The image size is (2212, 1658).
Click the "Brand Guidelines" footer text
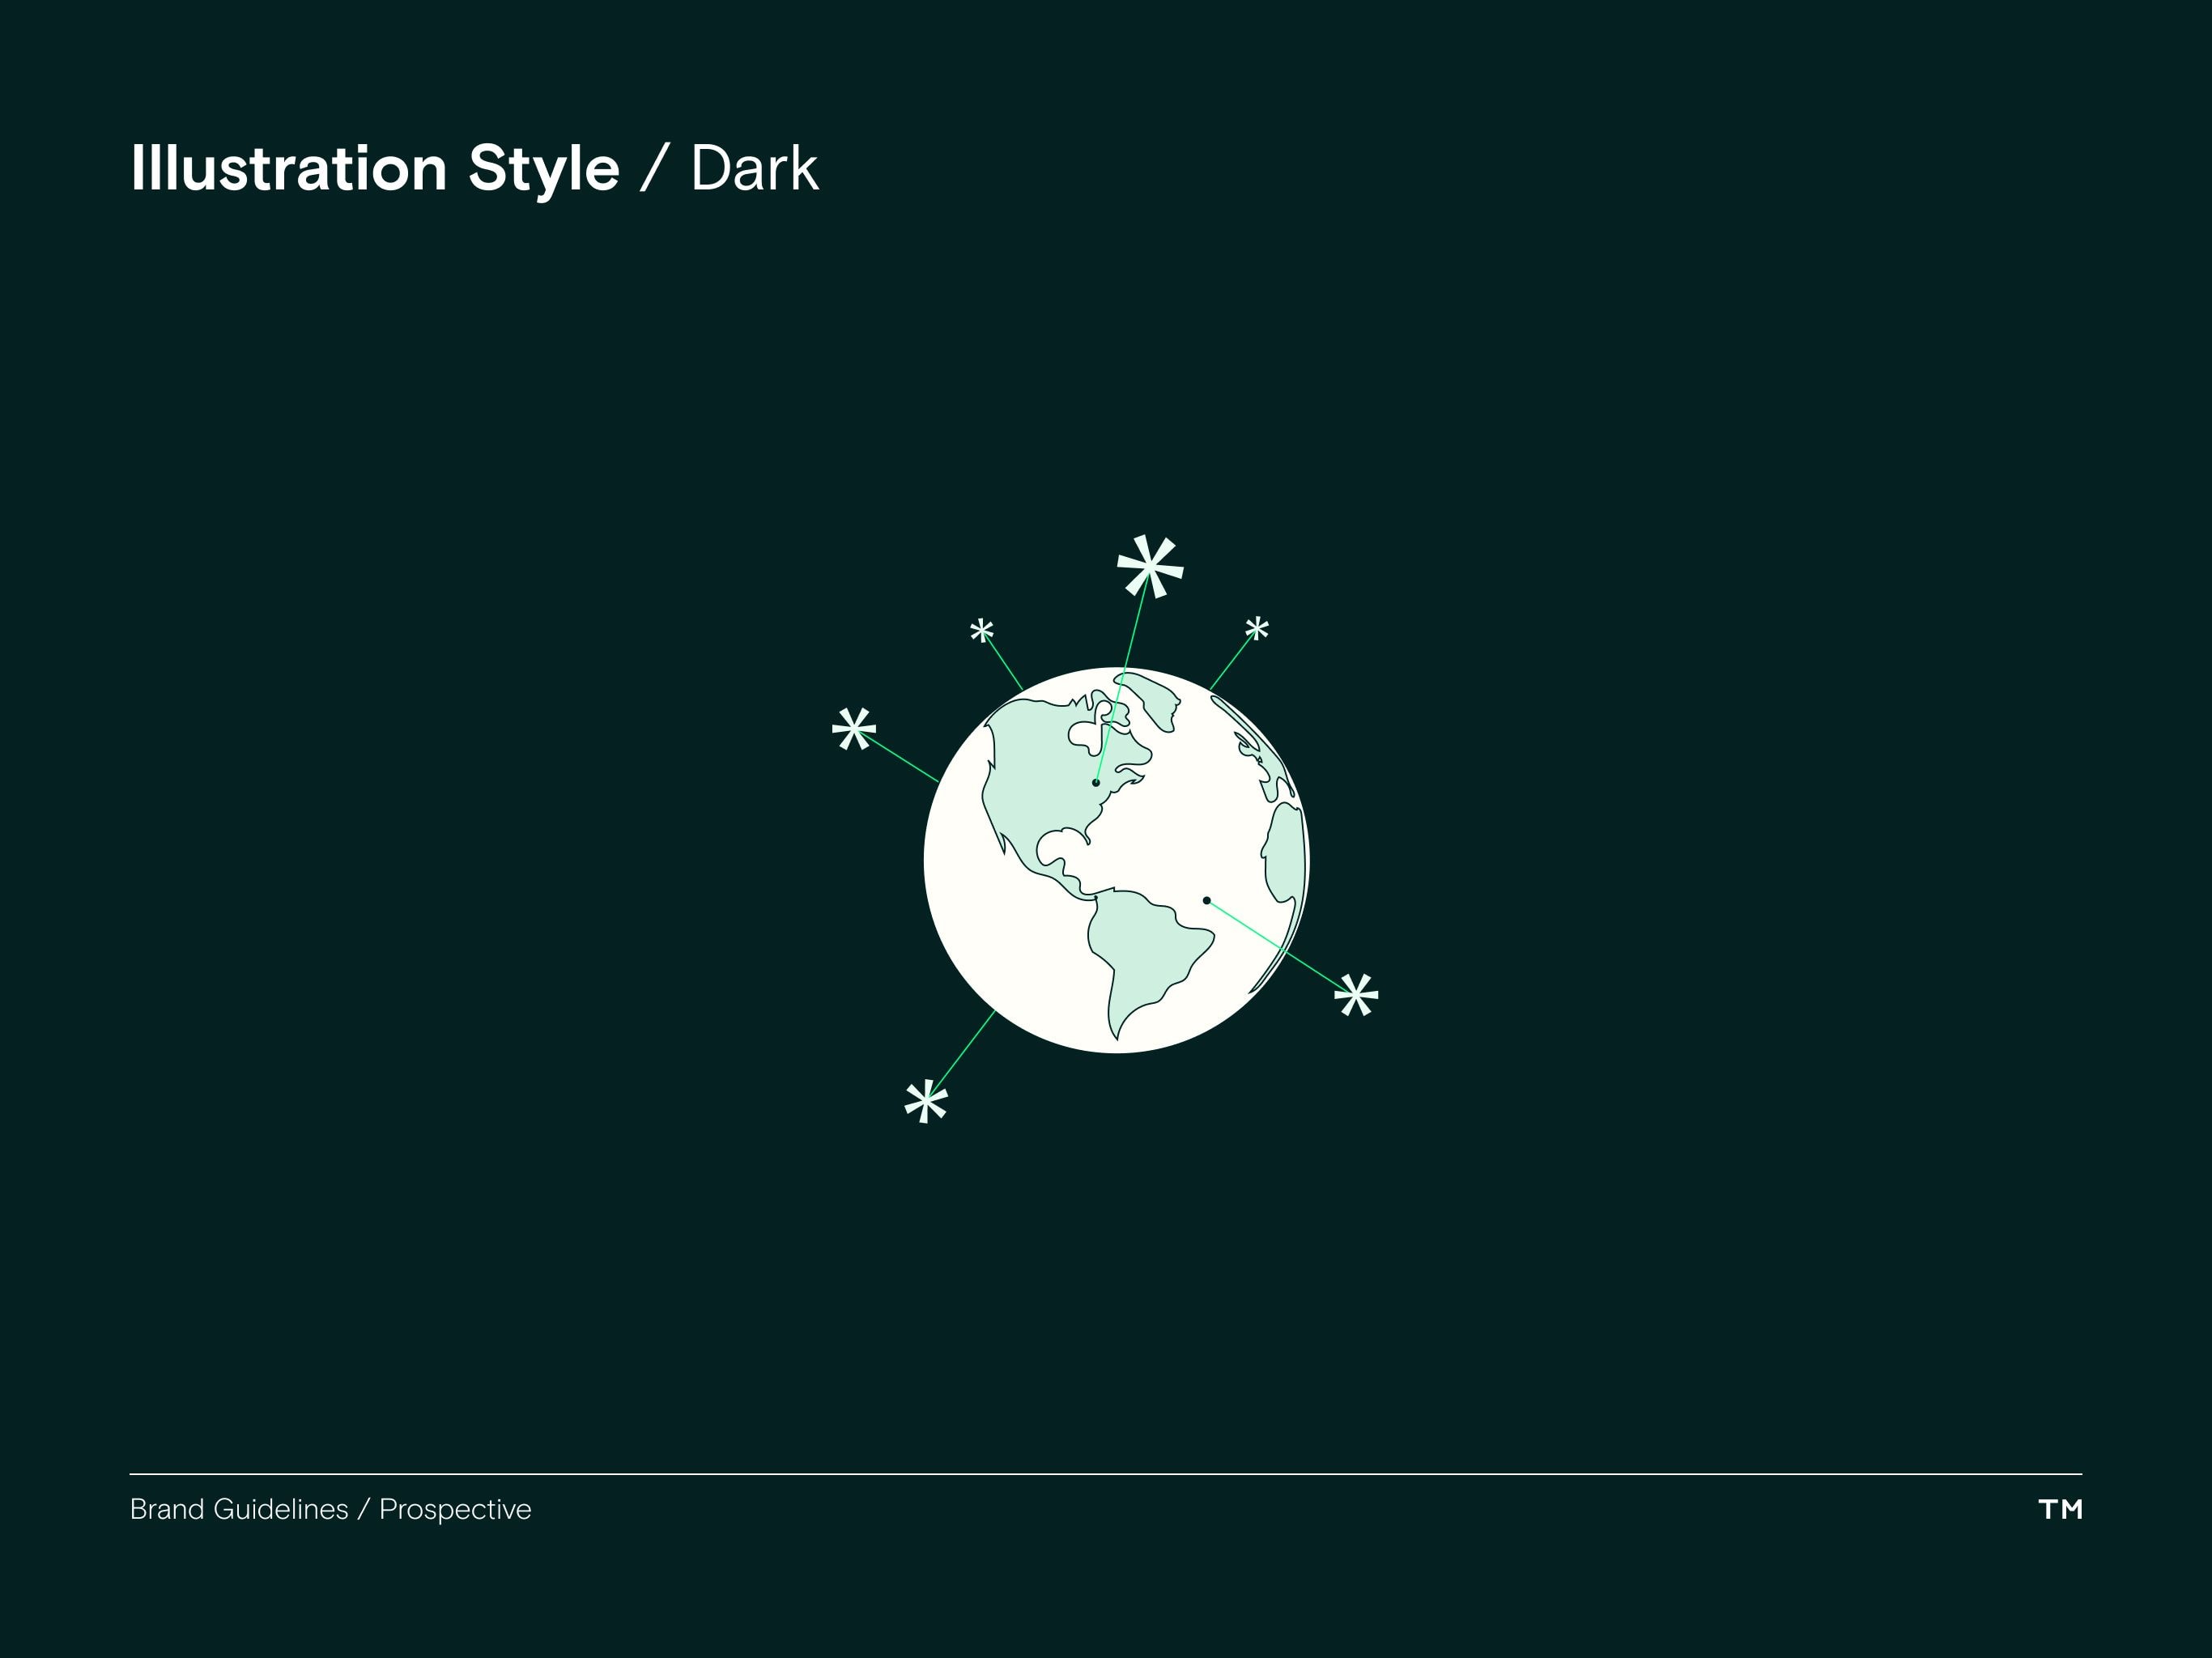[x=239, y=1509]
